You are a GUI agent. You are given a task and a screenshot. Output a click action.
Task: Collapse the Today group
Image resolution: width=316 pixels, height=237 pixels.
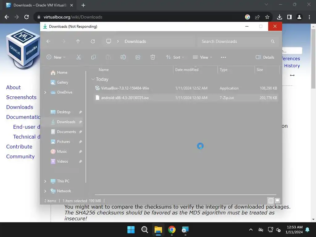pyautogui.click(x=93, y=79)
